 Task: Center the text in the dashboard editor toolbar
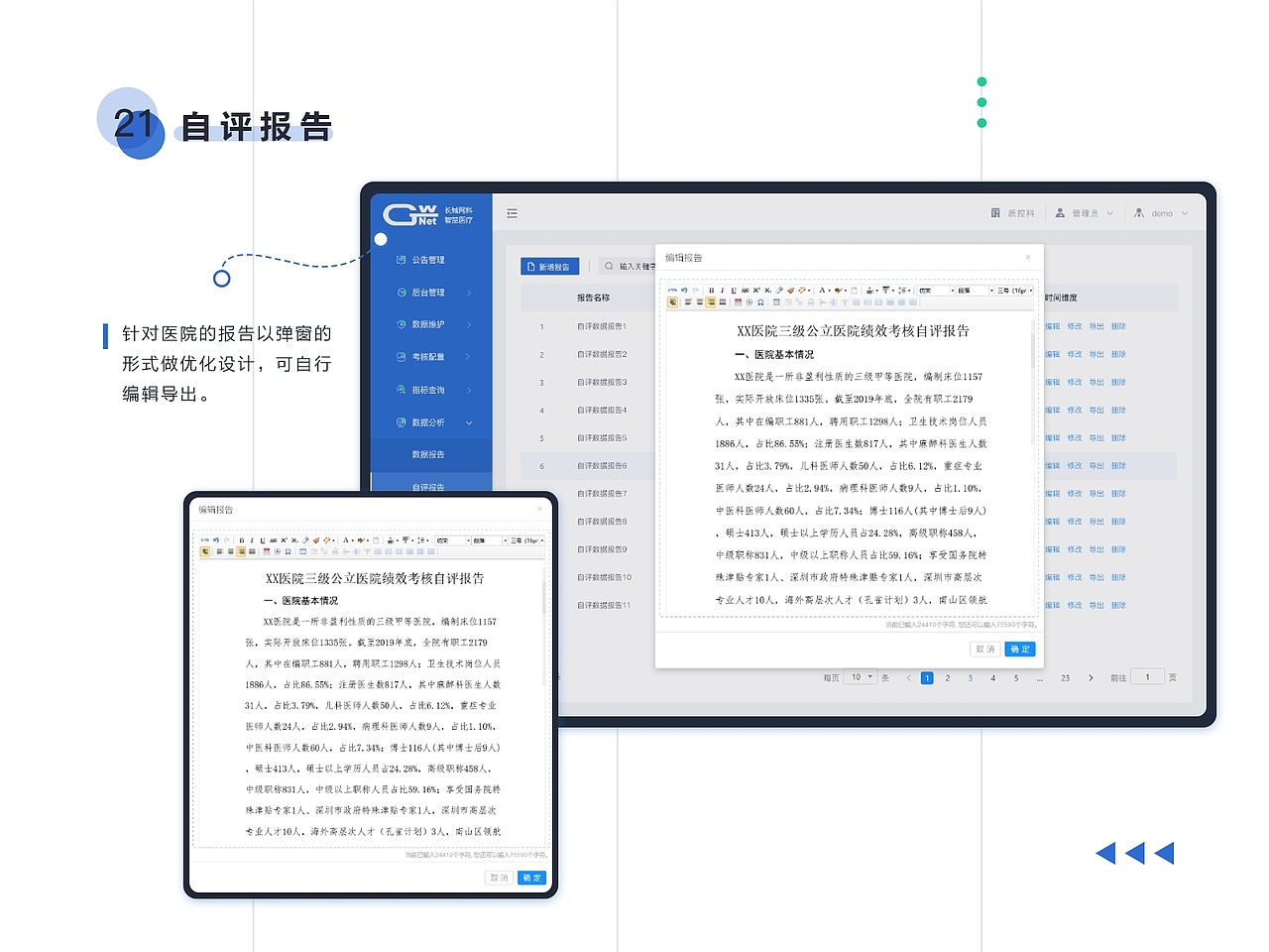click(700, 302)
